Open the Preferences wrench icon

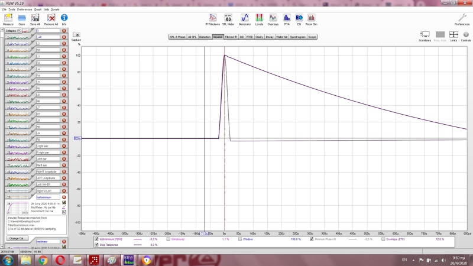[x=462, y=20]
